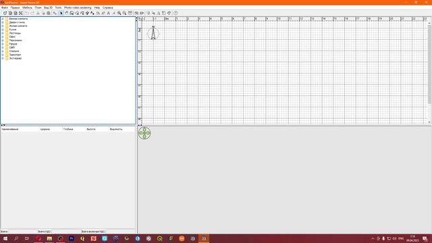This screenshot has width=432, height=243.
Task: Open the Мебель menu
Action: pyautogui.click(x=27, y=7)
